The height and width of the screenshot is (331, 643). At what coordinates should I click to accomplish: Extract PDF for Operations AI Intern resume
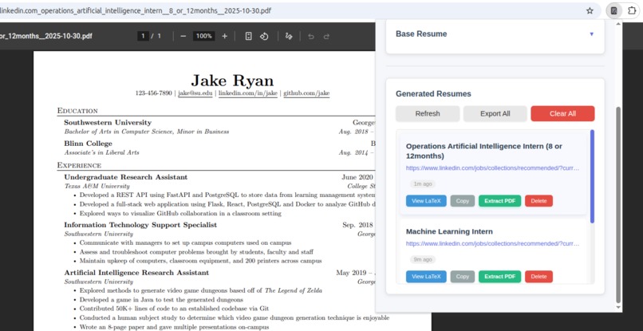coord(500,201)
